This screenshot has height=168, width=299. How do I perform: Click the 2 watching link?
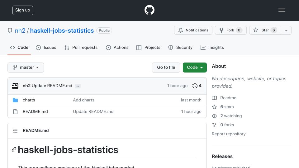[x=227, y=116]
